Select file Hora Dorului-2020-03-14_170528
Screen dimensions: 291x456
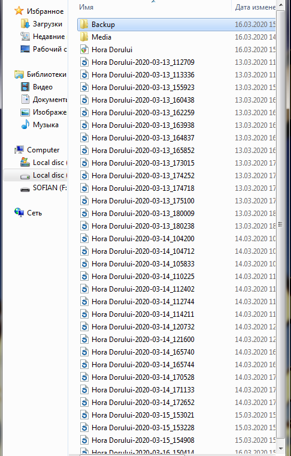(143, 377)
